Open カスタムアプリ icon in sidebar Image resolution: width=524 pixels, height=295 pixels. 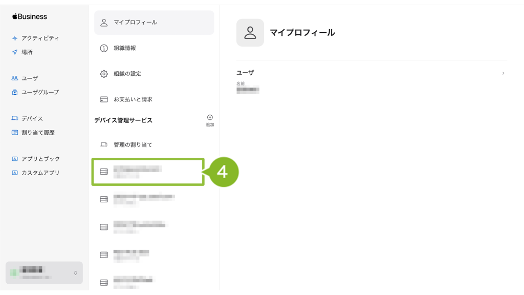tap(15, 173)
